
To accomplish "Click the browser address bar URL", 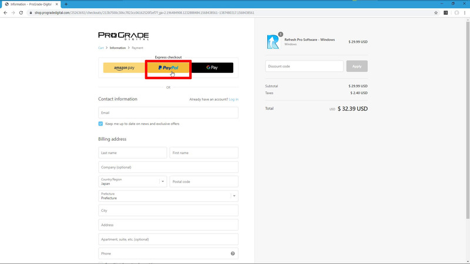I will [144, 12].
